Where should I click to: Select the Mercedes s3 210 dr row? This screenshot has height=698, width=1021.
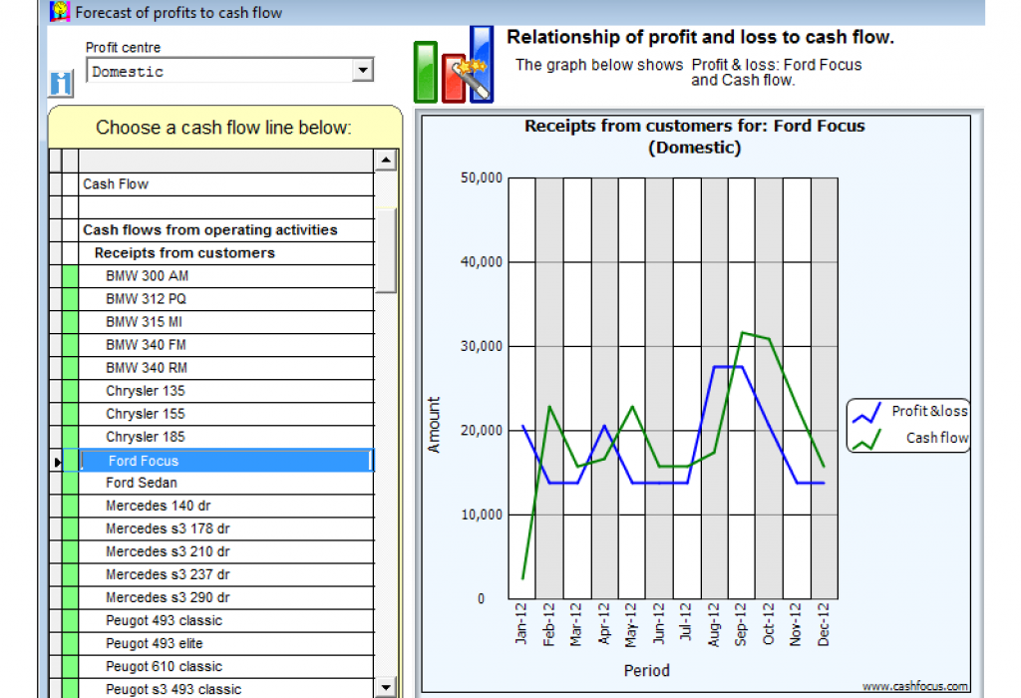(x=226, y=552)
